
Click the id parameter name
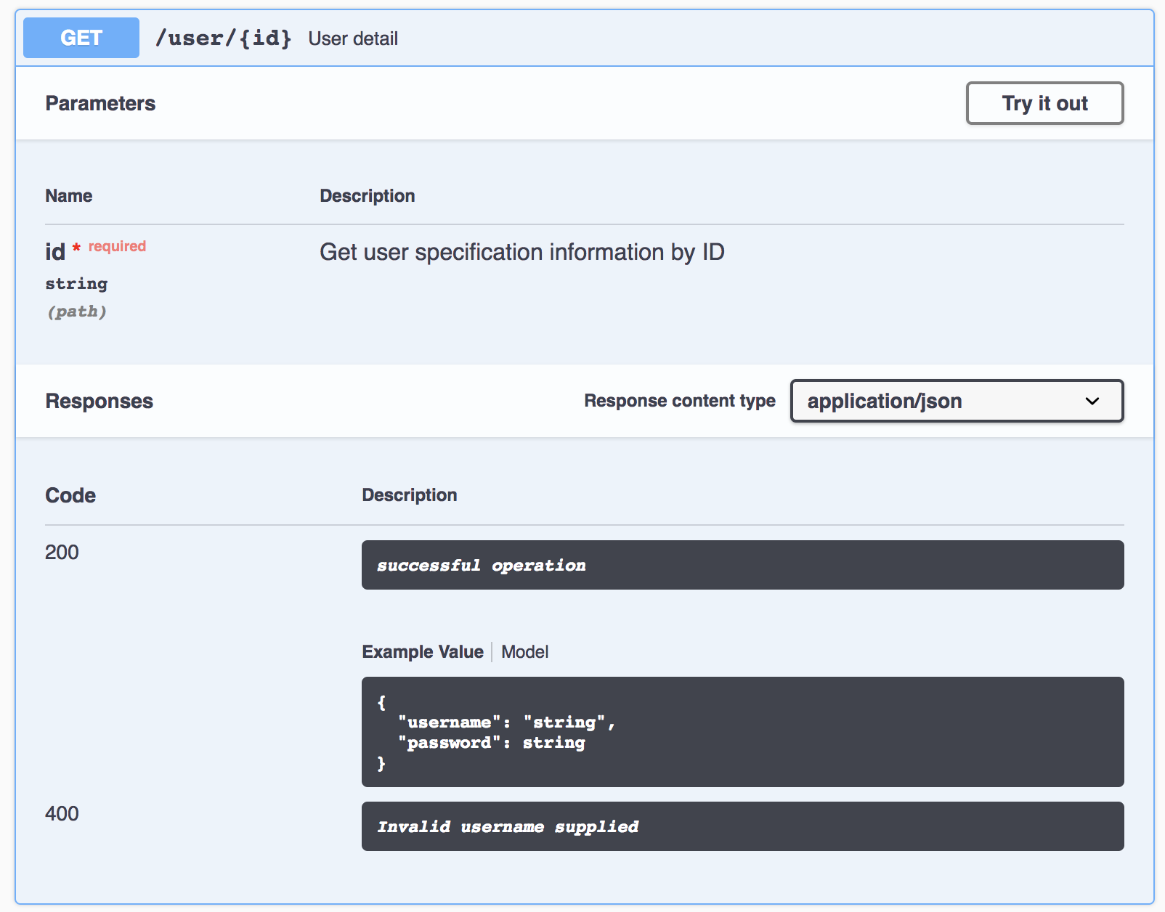(x=55, y=252)
